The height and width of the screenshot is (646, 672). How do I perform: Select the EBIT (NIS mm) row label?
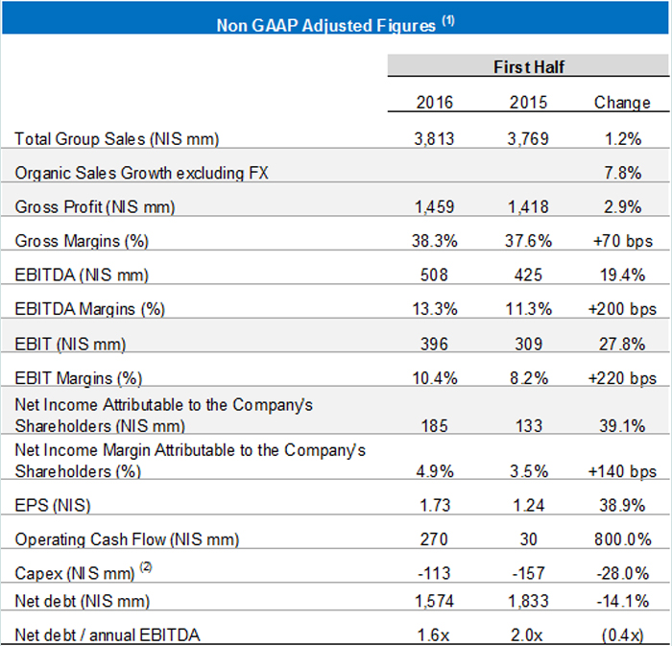click(70, 344)
